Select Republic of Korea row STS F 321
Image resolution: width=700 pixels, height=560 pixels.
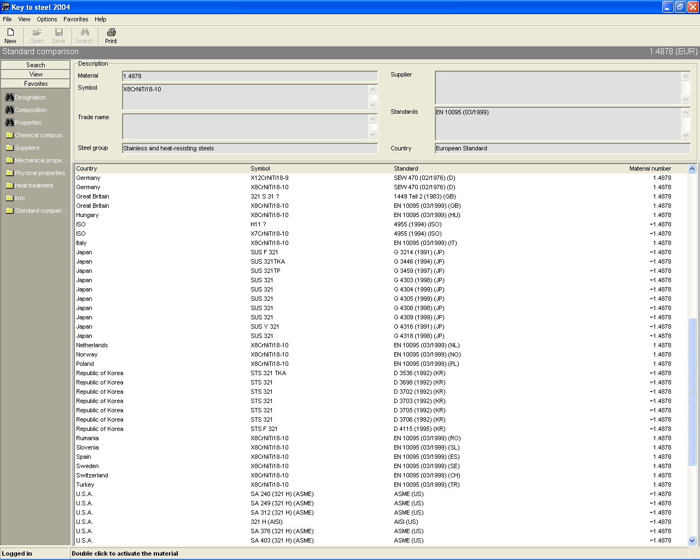pos(381,429)
